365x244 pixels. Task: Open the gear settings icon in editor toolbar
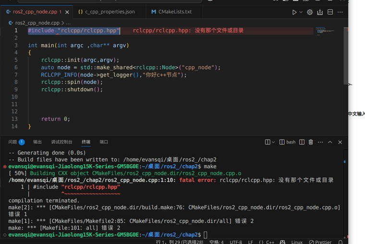[x=310, y=12]
